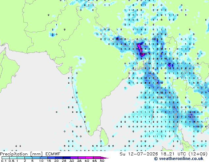Click the legend value '10'

pyautogui.click(x=41, y=161)
